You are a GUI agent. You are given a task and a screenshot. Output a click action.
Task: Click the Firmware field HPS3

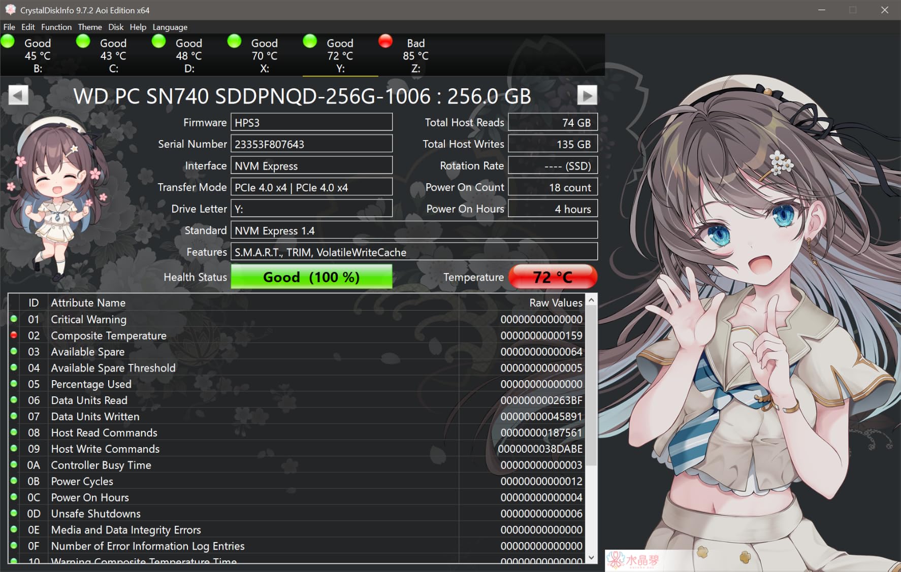pos(311,122)
